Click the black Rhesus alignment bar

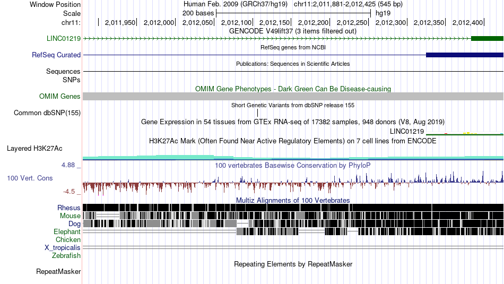coord(293,208)
